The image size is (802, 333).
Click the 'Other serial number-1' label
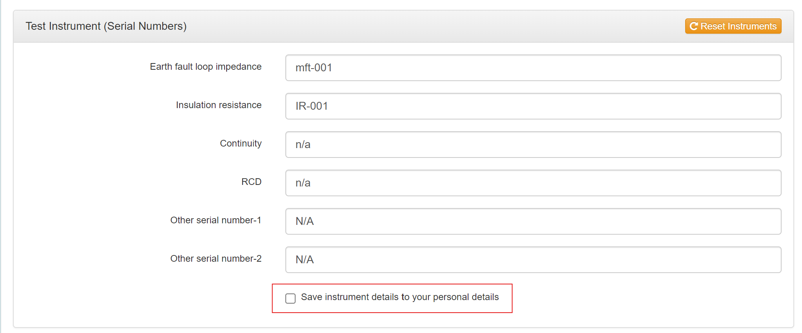(x=216, y=221)
